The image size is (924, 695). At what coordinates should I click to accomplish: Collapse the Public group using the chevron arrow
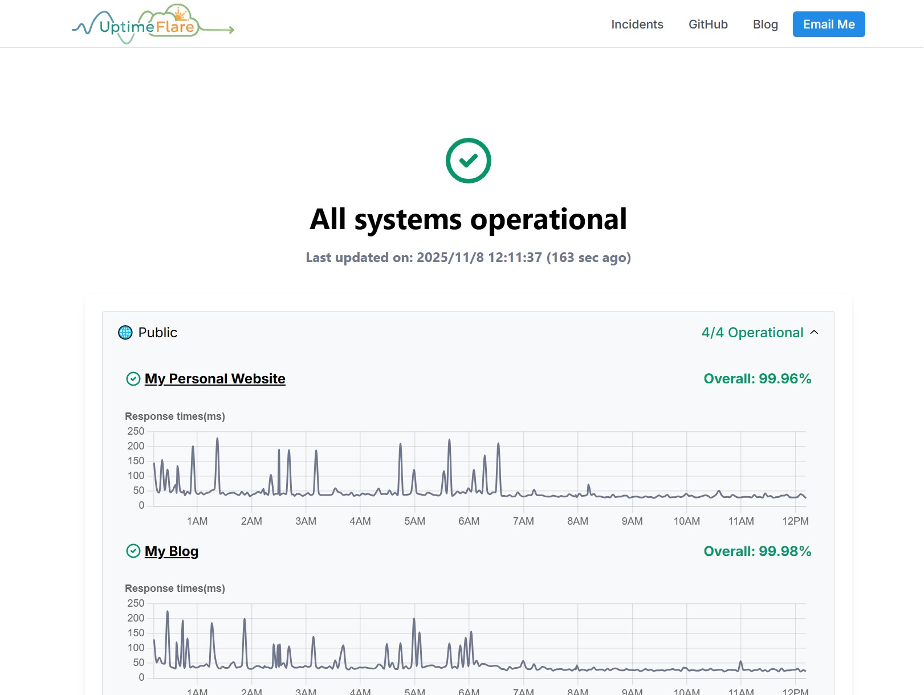814,332
